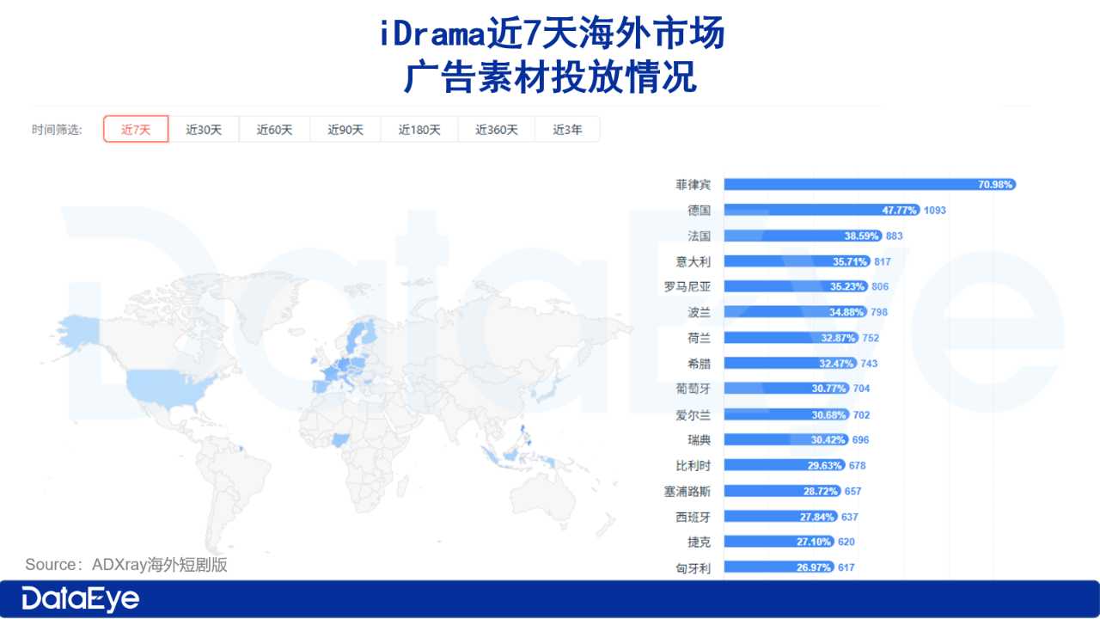
Task: Click the 德国 47.77% bar
Action: [x=822, y=210]
